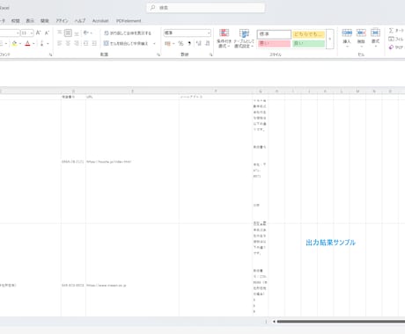This screenshot has height=334, width=405.
Task: Open the alignment group dialog launcher
Action: (158, 54)
